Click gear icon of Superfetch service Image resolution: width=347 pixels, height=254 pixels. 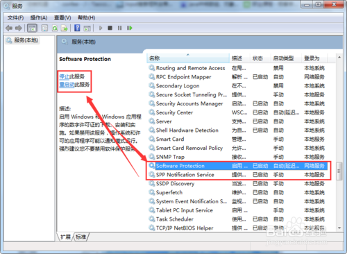tap(152, 192)
